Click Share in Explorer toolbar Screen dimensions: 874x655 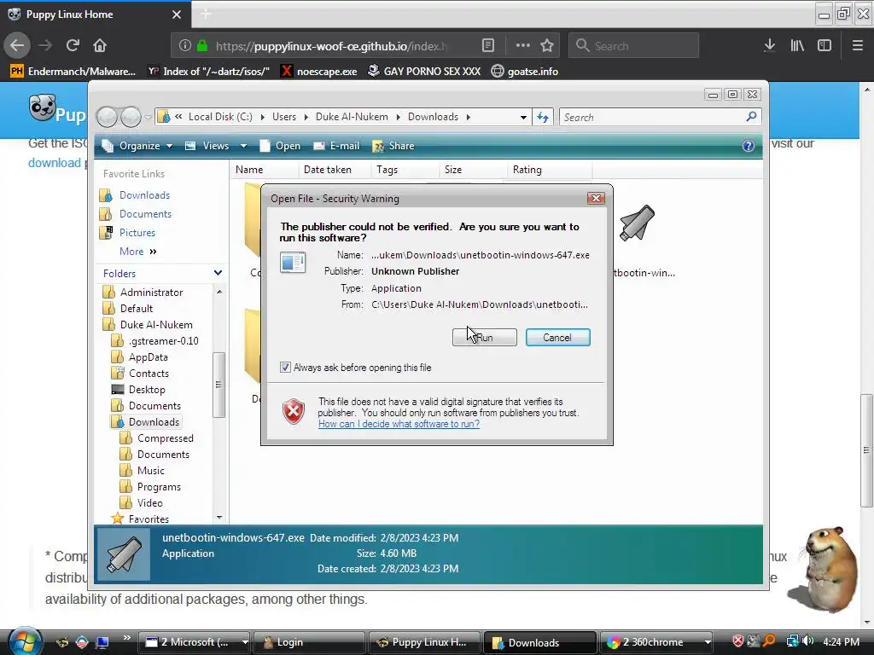click(393, 146)
